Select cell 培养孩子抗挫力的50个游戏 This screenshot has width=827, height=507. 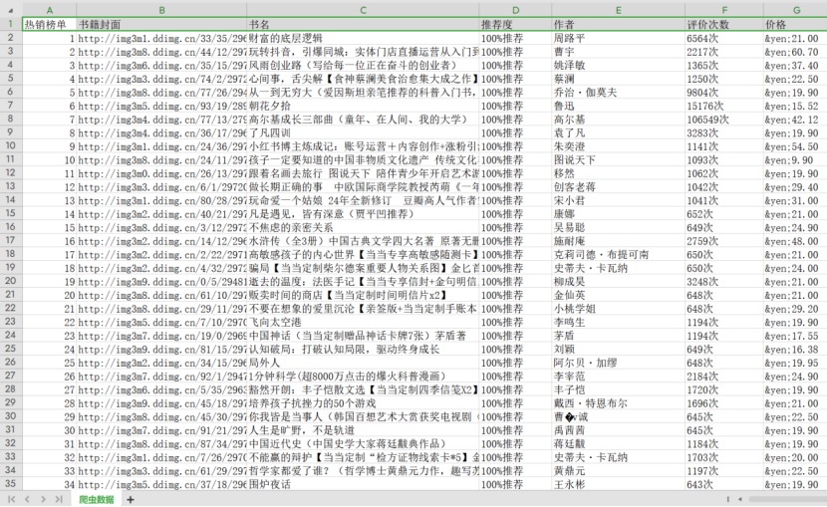[x=363, y=403]
